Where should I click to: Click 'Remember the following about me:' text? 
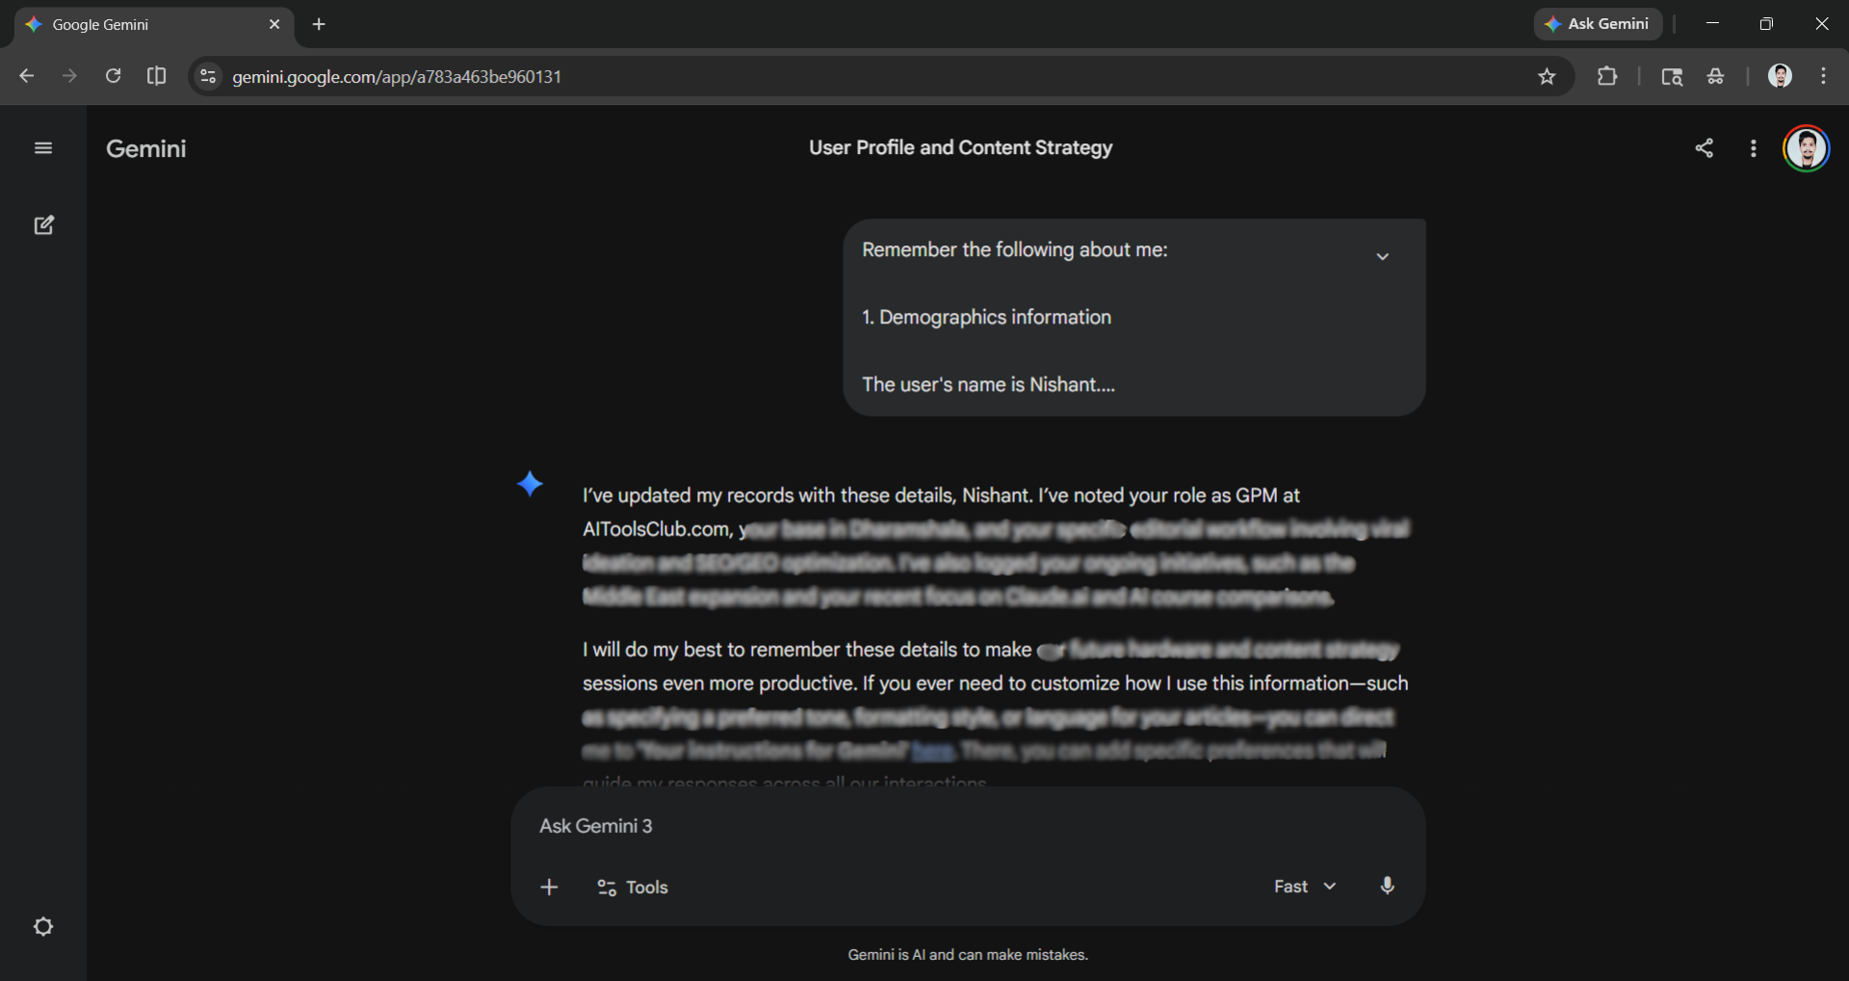[1015, 250]
